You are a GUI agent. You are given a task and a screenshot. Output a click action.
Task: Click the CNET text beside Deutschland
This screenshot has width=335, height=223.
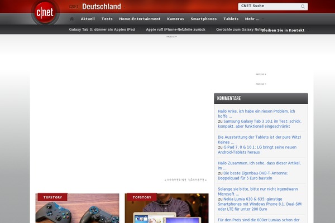(74, 7)
